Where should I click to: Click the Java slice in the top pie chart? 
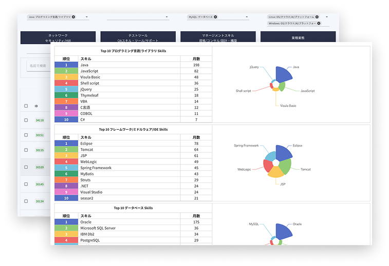[x=284, y=75]
